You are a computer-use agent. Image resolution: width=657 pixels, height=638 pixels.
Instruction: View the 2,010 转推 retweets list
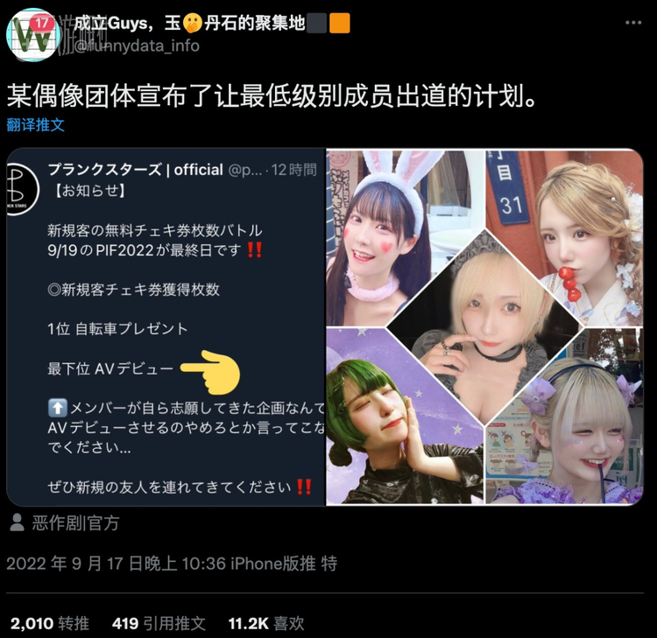click(x=50, y=623)
